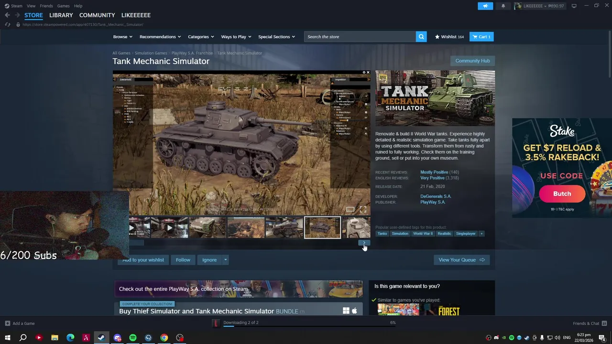Expand the Categories dropdown

(201, 37)
